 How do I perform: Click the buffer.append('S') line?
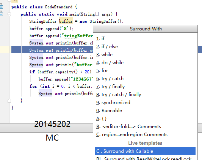point(51,29)
